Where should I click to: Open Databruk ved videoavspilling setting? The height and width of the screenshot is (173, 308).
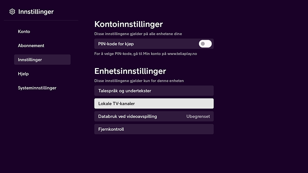point(154,116)
